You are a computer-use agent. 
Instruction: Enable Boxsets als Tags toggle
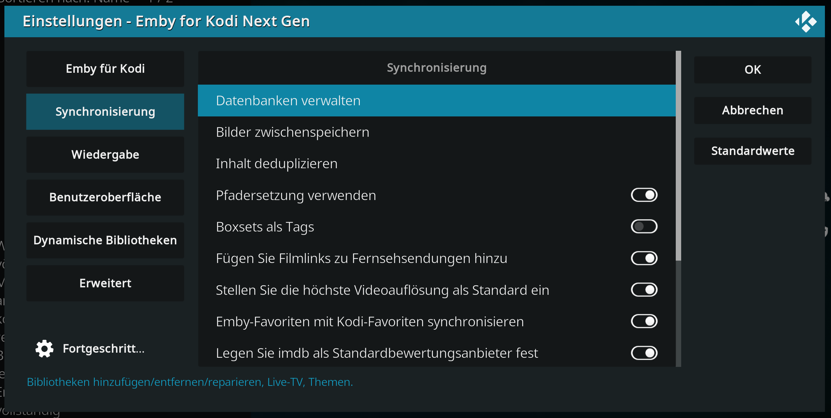644,226
